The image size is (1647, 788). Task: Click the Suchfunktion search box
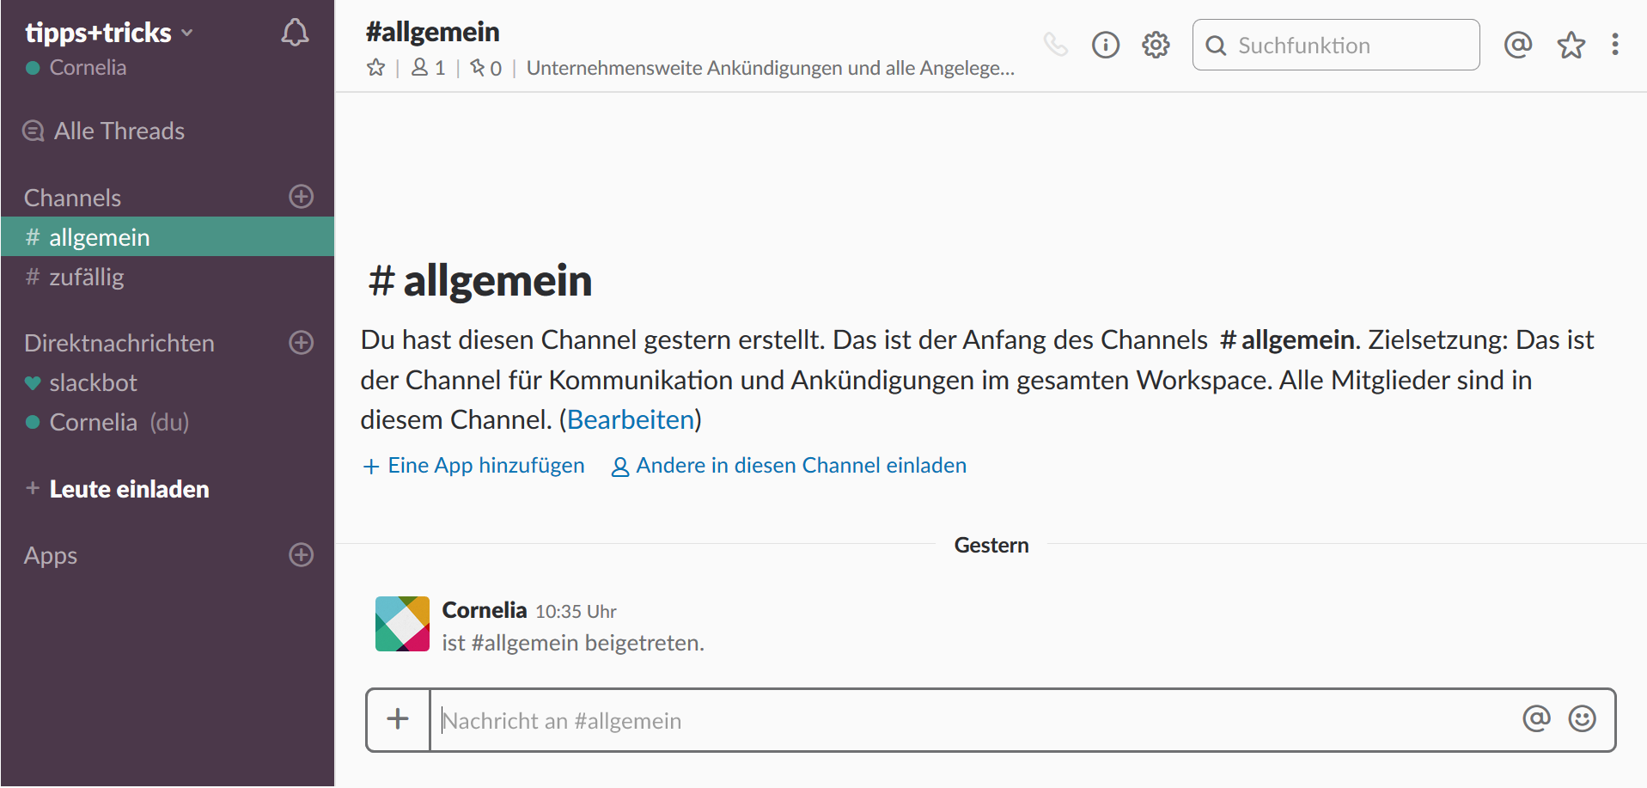click(1349, 46)
